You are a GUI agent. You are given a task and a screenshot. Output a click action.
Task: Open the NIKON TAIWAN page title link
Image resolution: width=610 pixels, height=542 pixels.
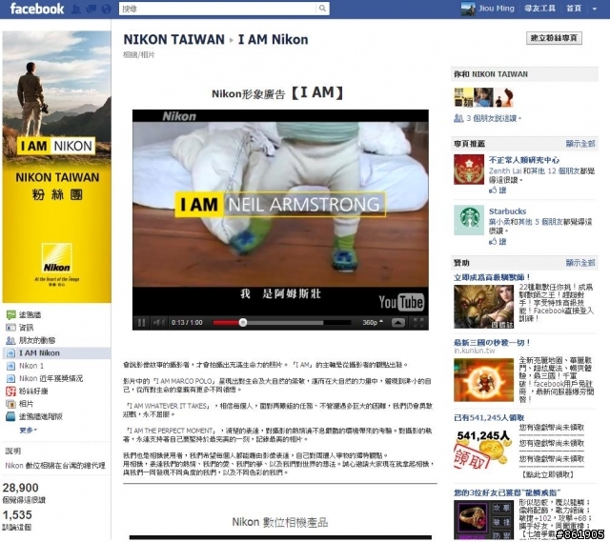(173, 39)
